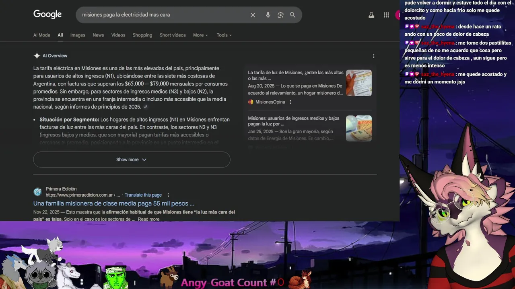
Task: Switch to Videos tab
Action: click(x=118, y=35)
